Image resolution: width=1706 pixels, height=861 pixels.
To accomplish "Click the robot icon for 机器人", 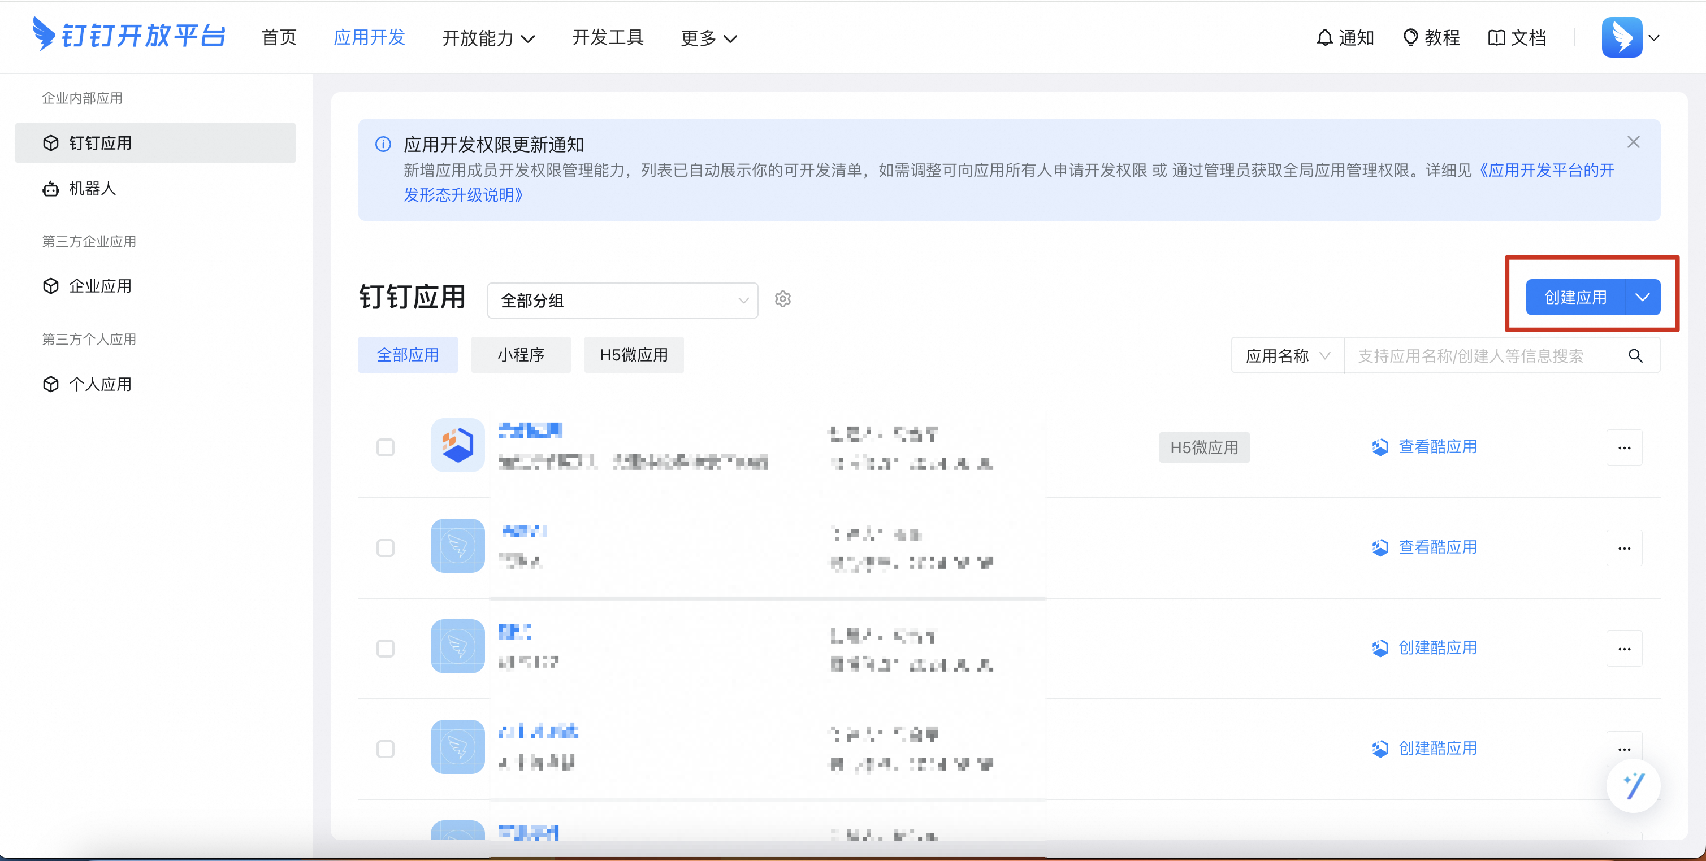I will pos(51,189).
